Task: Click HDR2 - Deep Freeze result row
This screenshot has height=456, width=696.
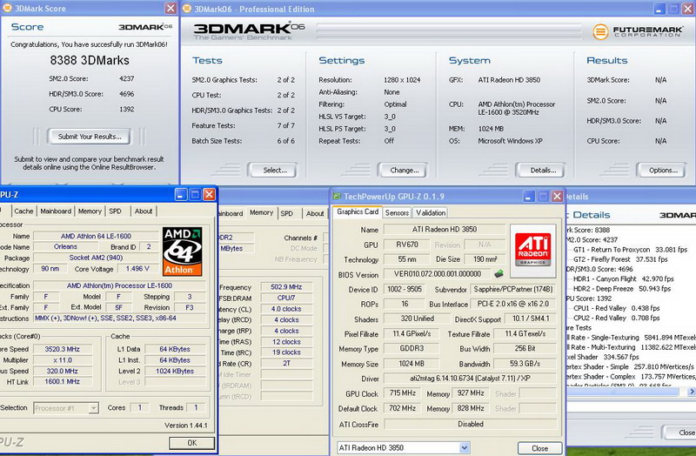Action: pyautogui.click(x=622, y=289)
